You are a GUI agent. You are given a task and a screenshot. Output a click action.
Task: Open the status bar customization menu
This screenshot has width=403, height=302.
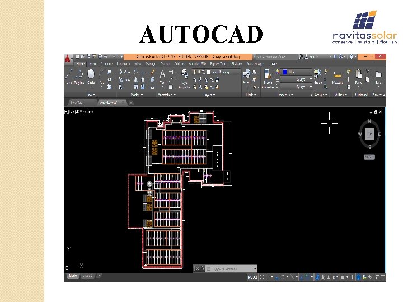click(x=383, y=277)
